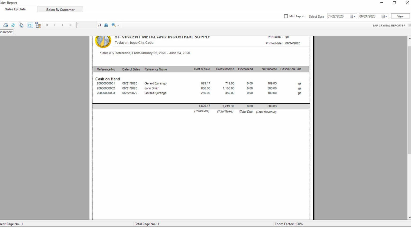Print the sales report
This screenshot has height=228, width=411.
(x=6, y=25)
